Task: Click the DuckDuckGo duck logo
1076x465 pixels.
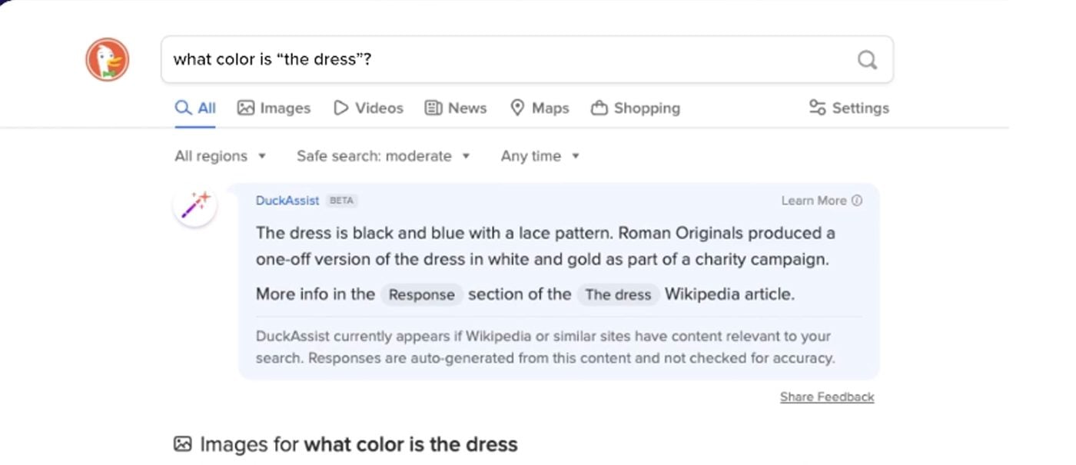Action: (x=108, y=59)
